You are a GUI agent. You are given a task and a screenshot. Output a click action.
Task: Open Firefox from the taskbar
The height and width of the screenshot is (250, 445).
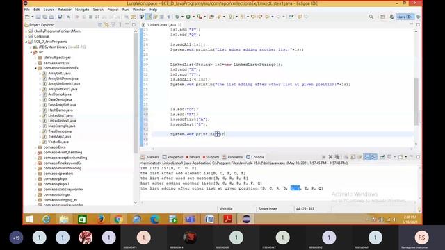100,219
